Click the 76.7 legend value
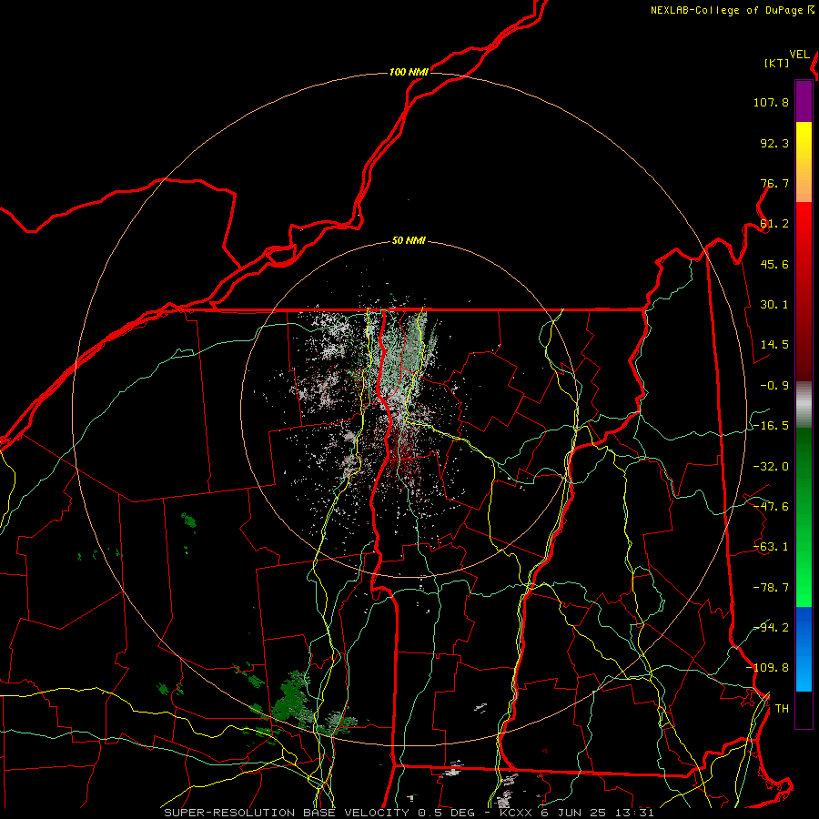This screenshot has width=819, height=819. click(774, 183)
